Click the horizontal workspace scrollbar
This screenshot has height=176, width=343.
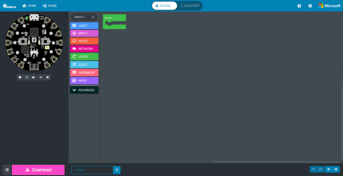[276, 162]
